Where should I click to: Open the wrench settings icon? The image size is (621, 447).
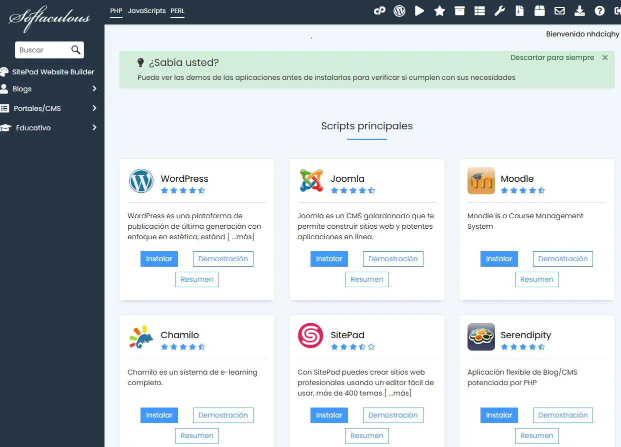pos(499,10)
